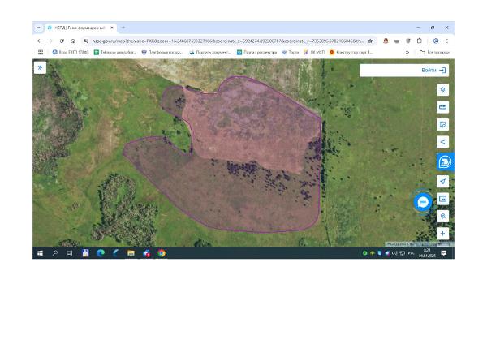Switch the РУС keyboard language indicator
Image resolution: width=487 pixels, height=344 pixels.
pyautogui.click(x=412, y=253)
